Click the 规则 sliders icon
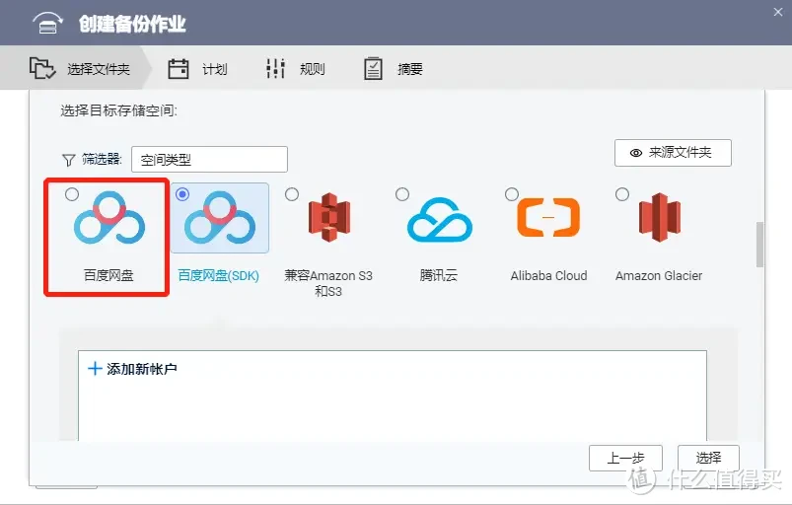This screenshot has height=505, width=792. (276, 69)
